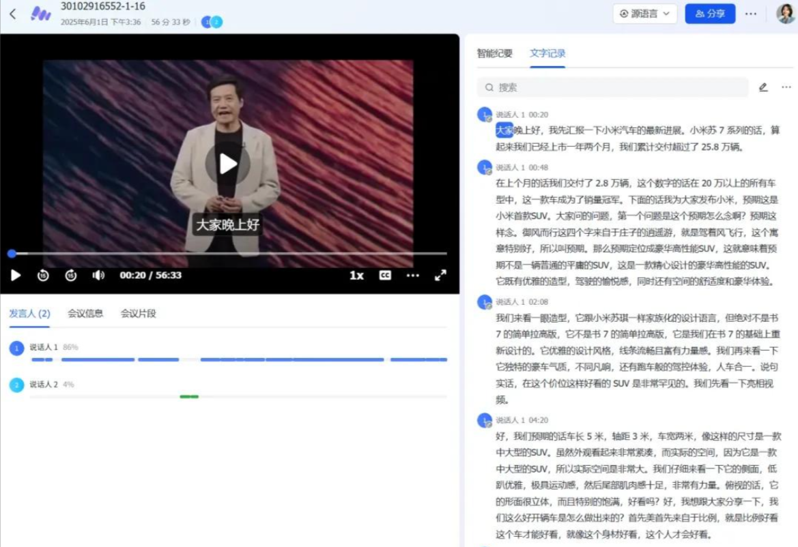Screen dimensions: 798x547
Task: Click the 说话人 2 4% label
Action: (x=51, y=384)
